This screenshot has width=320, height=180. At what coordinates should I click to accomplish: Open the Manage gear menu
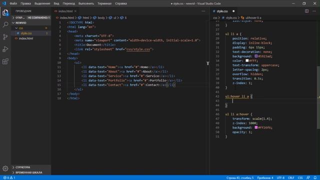5,168
